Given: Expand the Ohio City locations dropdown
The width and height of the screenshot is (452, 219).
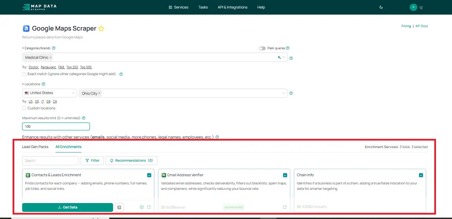Looking at the screenshot, I should coord(284,93).
